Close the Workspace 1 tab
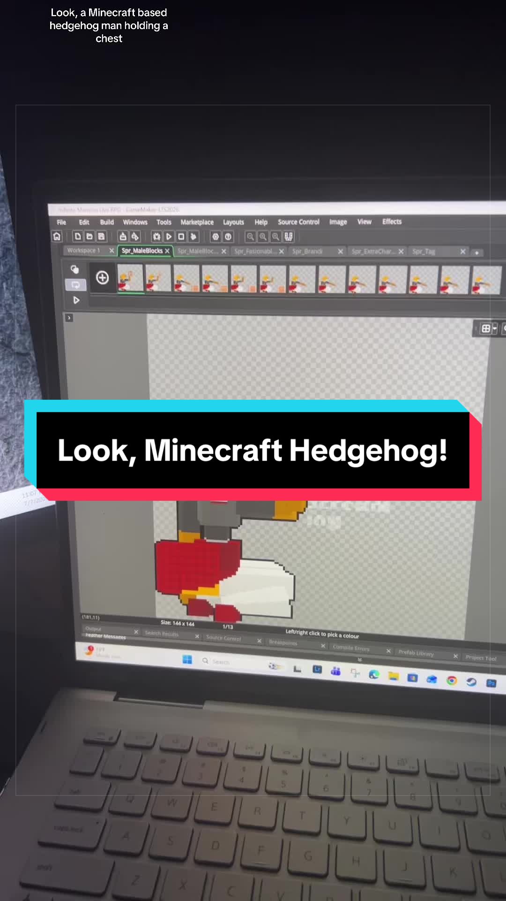Viewport: 506px width, 901px height. click(x=112, y=251)
